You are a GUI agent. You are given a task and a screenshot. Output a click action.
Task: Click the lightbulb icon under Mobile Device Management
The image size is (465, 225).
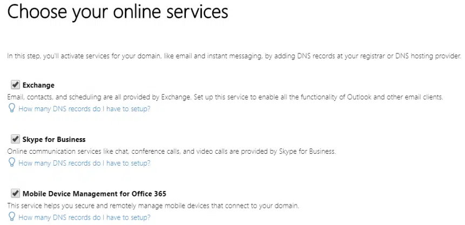click(11, 217)
